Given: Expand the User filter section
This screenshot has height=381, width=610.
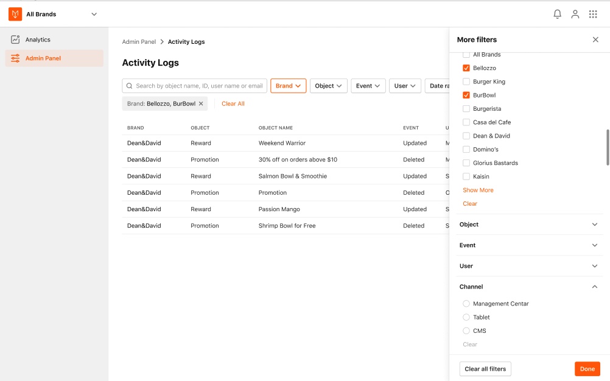Looking at the screenshot, I should [x=530, y=267].
